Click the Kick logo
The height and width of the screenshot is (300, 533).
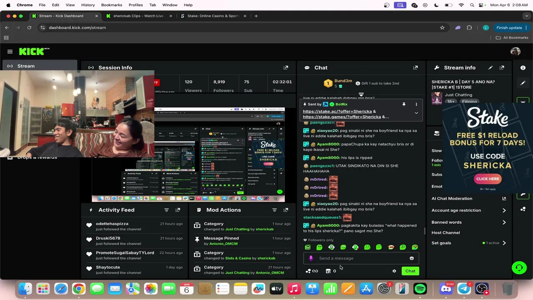click(34, 51)
